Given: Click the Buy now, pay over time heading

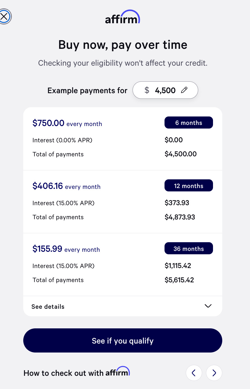Looking at the screenshot, I should pos(123,45).
